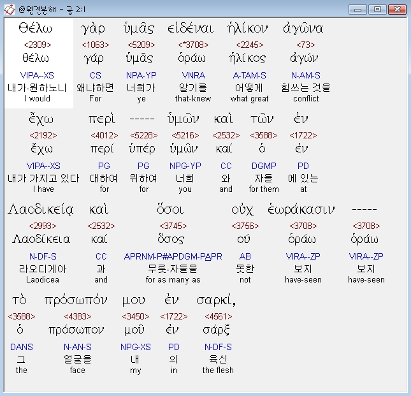Click the gloss 'for as many as'
The width and height of the screenshot is (411, 396).
point(173,280)
